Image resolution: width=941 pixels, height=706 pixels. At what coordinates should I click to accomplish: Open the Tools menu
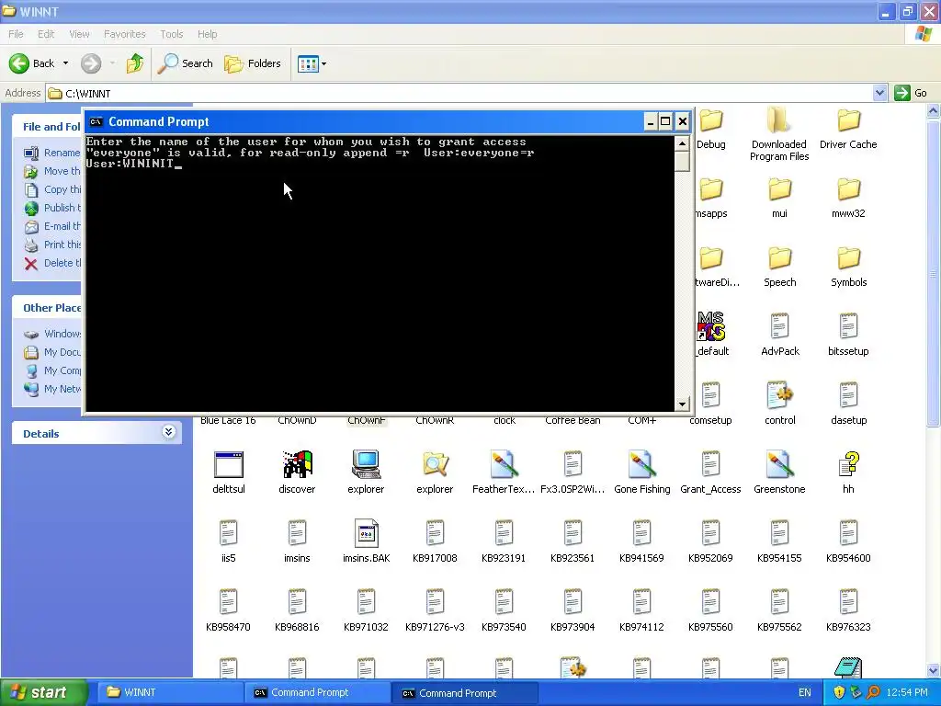point(172,34)
